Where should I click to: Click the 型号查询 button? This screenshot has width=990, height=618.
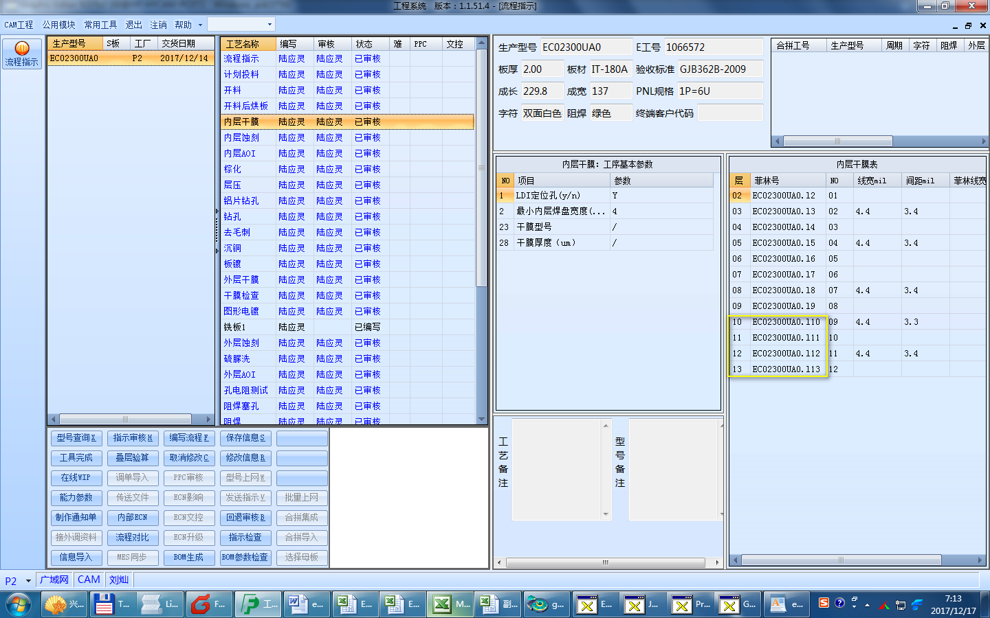76,438
